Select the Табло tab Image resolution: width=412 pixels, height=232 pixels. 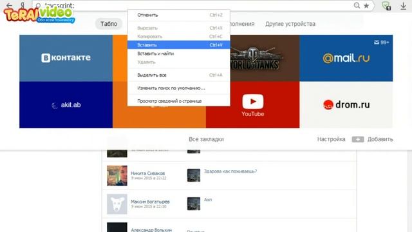[109, 24]
